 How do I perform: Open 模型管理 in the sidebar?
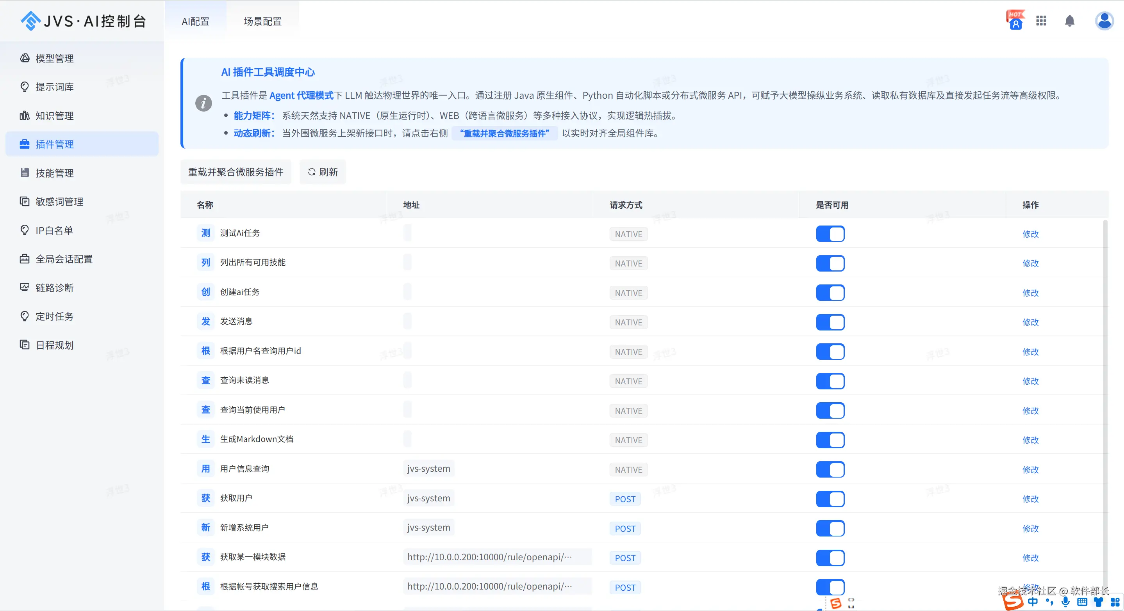[x=54, y=59]
